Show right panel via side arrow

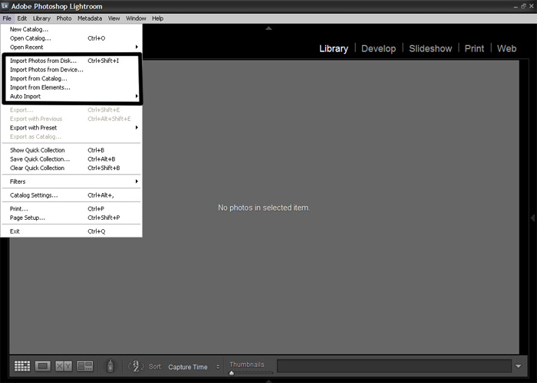coord(532,218)
